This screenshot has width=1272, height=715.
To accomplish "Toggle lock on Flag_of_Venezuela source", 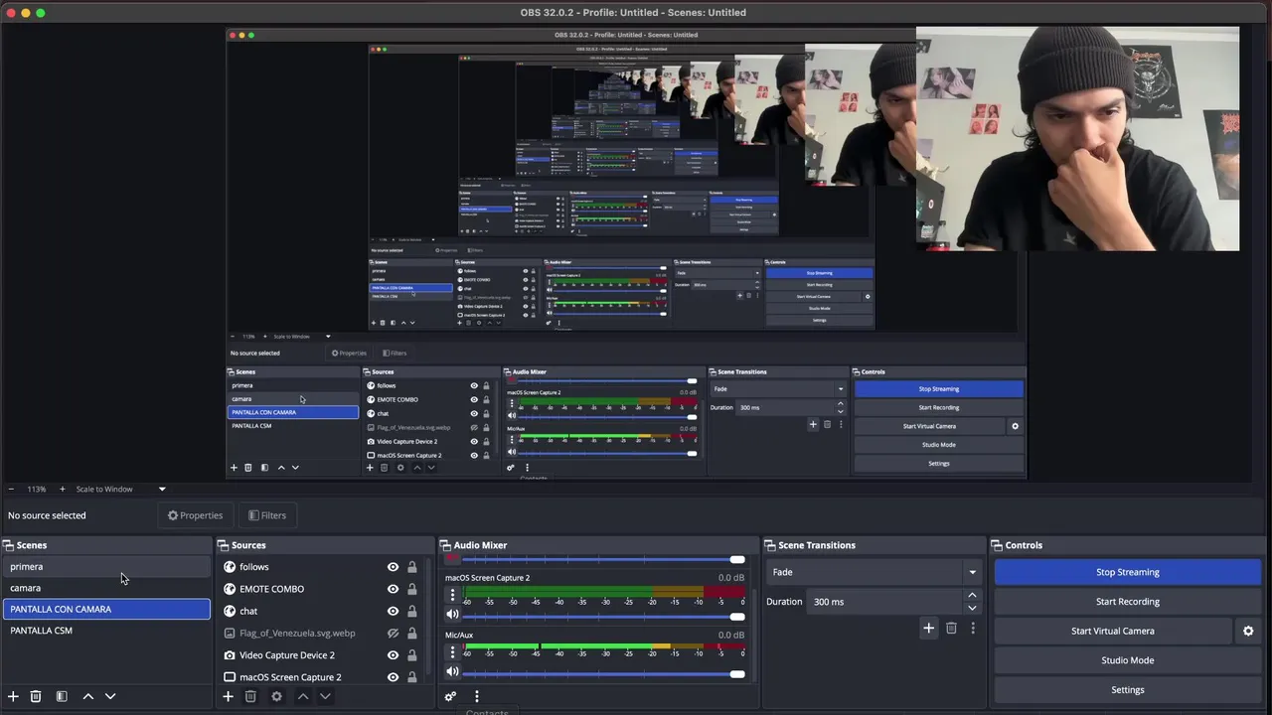I will coord(411,634).
